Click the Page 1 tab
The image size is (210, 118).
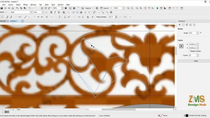[x=19, y=109]
